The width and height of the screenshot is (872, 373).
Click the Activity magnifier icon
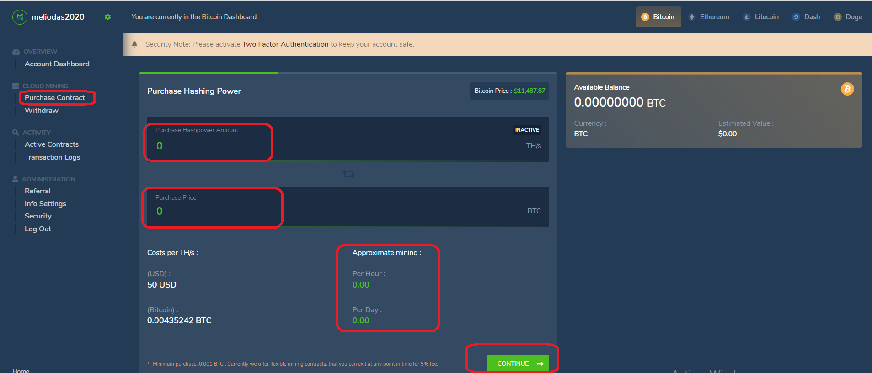tap(16, 133)
